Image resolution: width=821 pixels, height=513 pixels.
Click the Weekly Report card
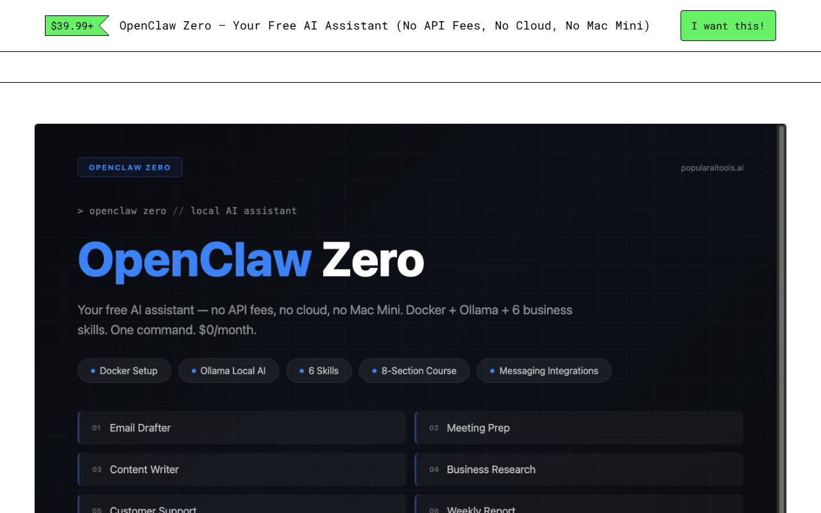coord(579,507)
